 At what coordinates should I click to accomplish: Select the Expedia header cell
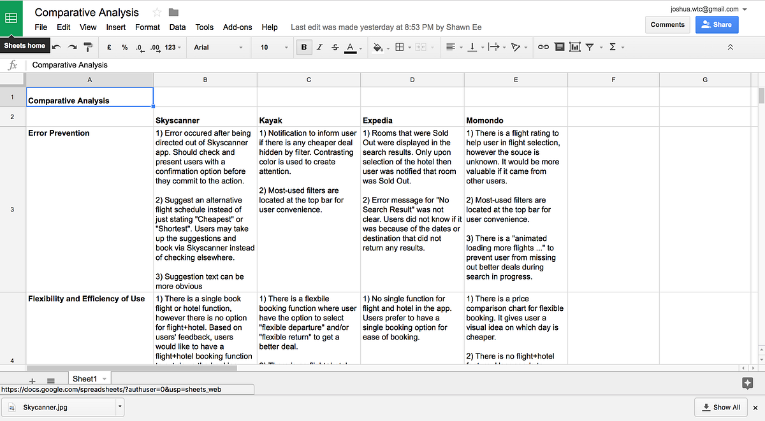(x=412, y=117)
